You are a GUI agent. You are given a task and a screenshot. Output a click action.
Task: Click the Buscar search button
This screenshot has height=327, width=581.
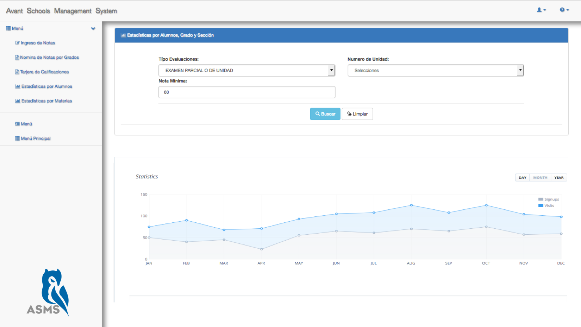(325, 114)
